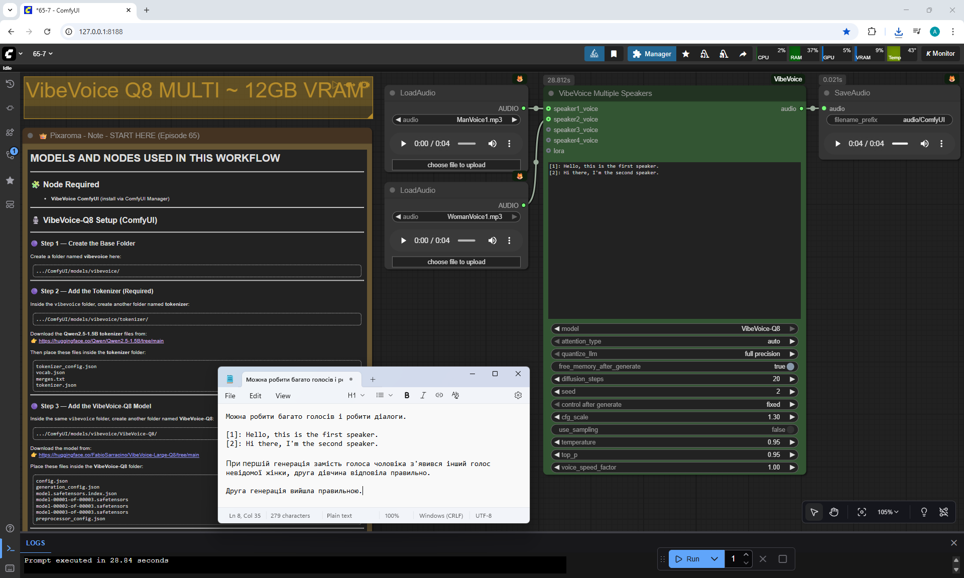Click the bookmark icon in ComfyUI toolbar
This screenshot has width=964, height=578.
(614, 54)
